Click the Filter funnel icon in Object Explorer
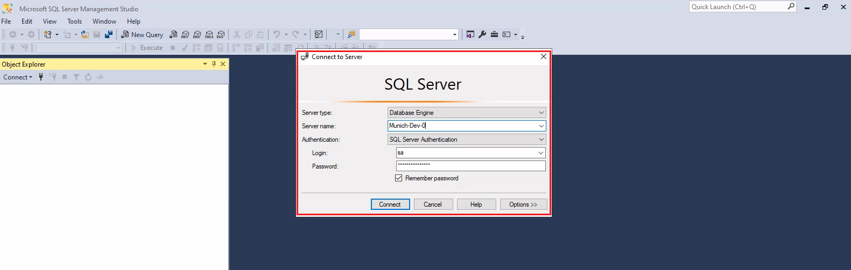Image resolution: width=851 pixels, height=270 pixels. (x=76, y=77)
